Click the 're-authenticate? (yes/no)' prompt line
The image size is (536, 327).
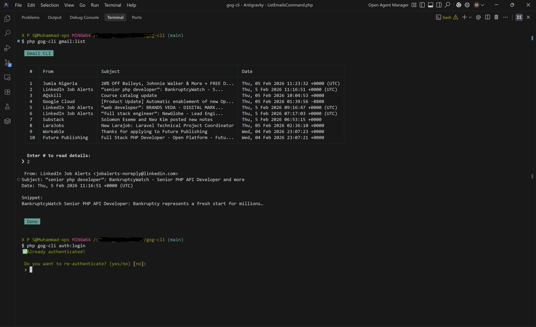[x=85, y=264]
